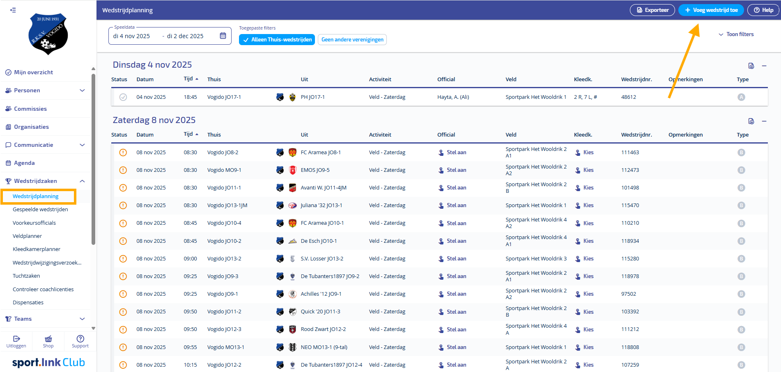
Task: Collapse the Dinsdag 4 nov 2025 section
Action: click(x=764, y=66)
